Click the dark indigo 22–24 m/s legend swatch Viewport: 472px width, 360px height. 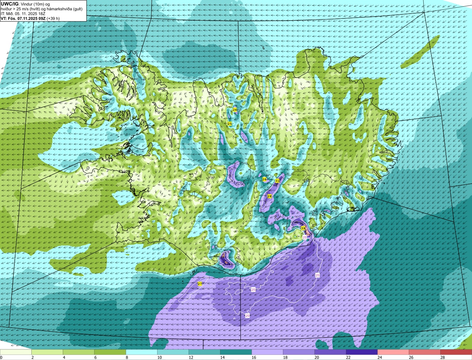pyautogui.click(x=362, y=352)
